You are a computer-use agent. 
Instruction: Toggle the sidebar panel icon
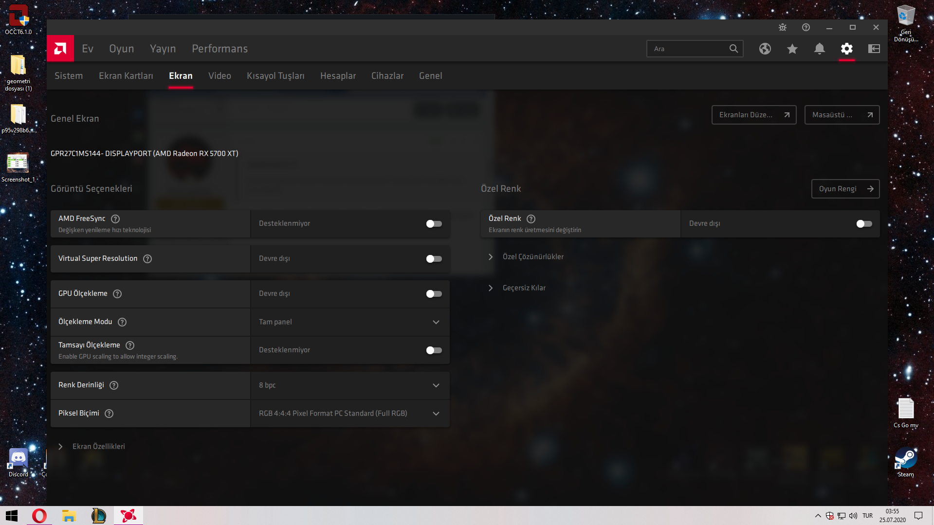pyautogui.click(x=874, y=49)
